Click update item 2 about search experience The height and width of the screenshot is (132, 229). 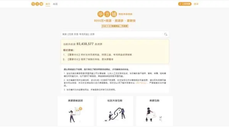(x=88, y=59)
